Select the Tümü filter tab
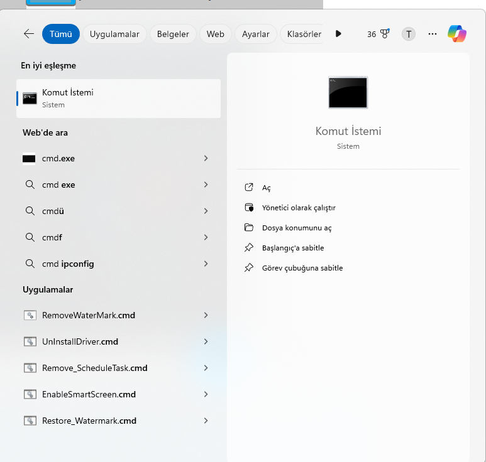Screen dimensions: 486x462 [x=61, y=34]
